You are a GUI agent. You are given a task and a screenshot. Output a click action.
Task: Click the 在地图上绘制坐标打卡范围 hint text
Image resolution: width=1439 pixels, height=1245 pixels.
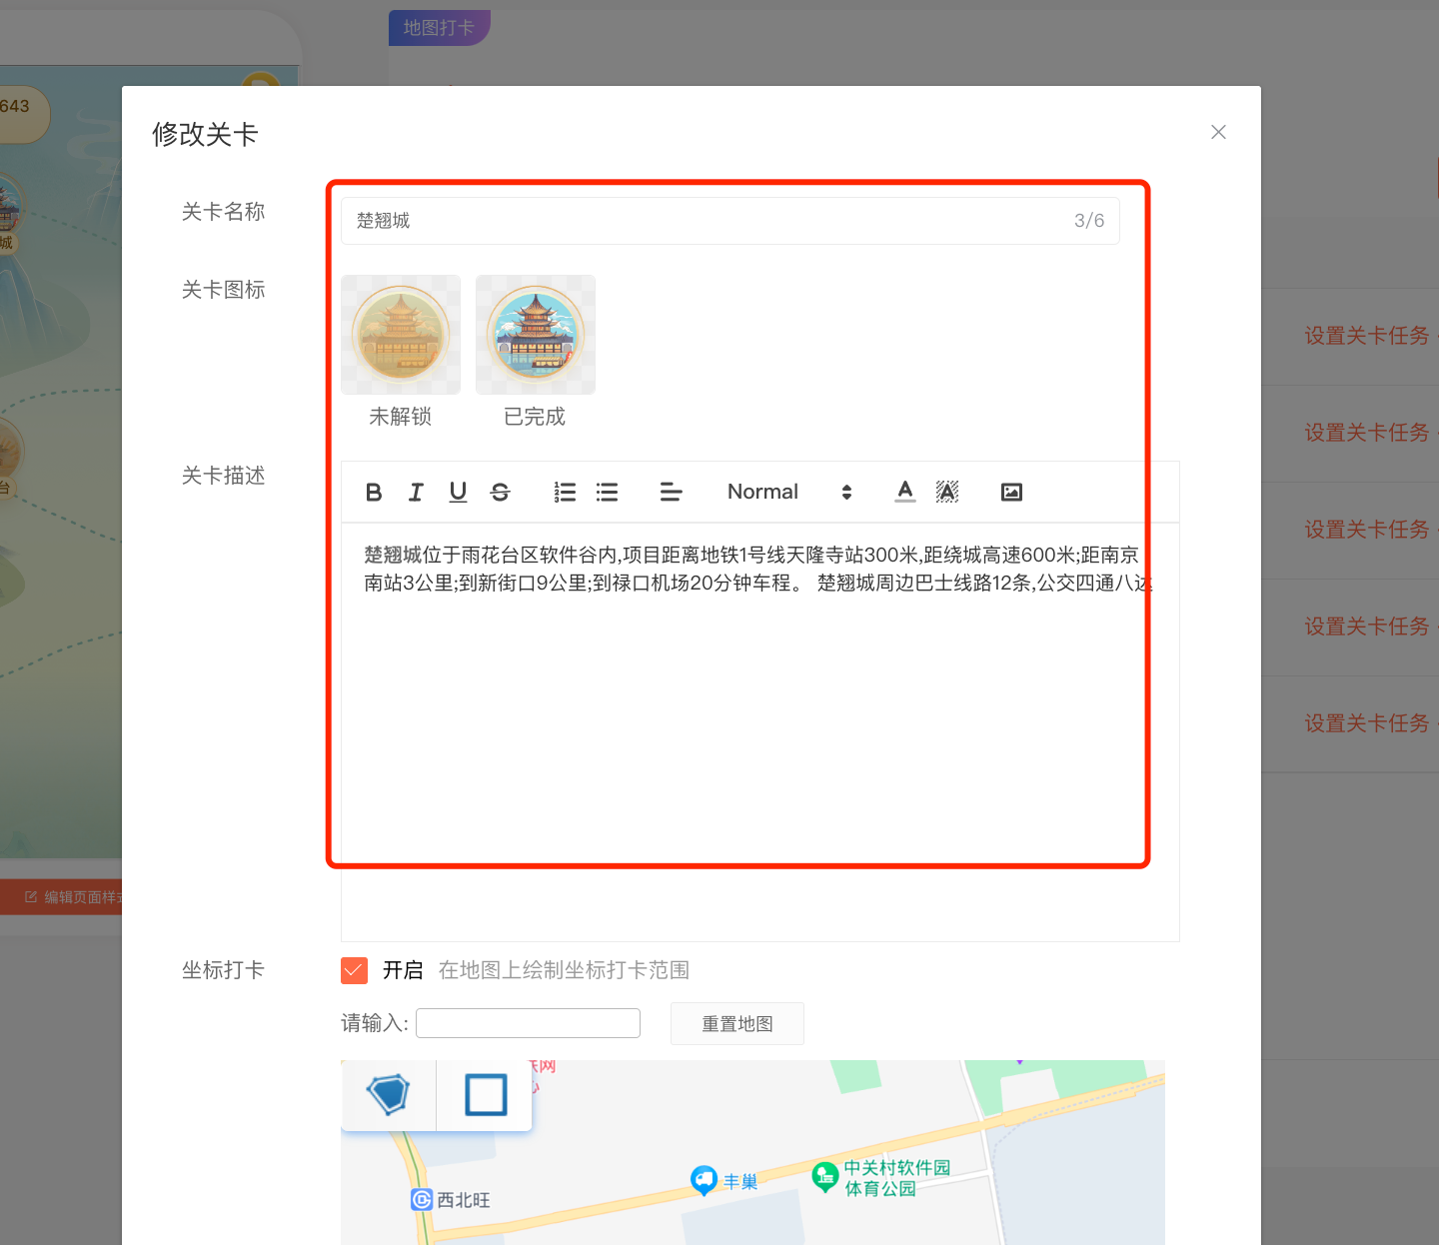(564, 970)
